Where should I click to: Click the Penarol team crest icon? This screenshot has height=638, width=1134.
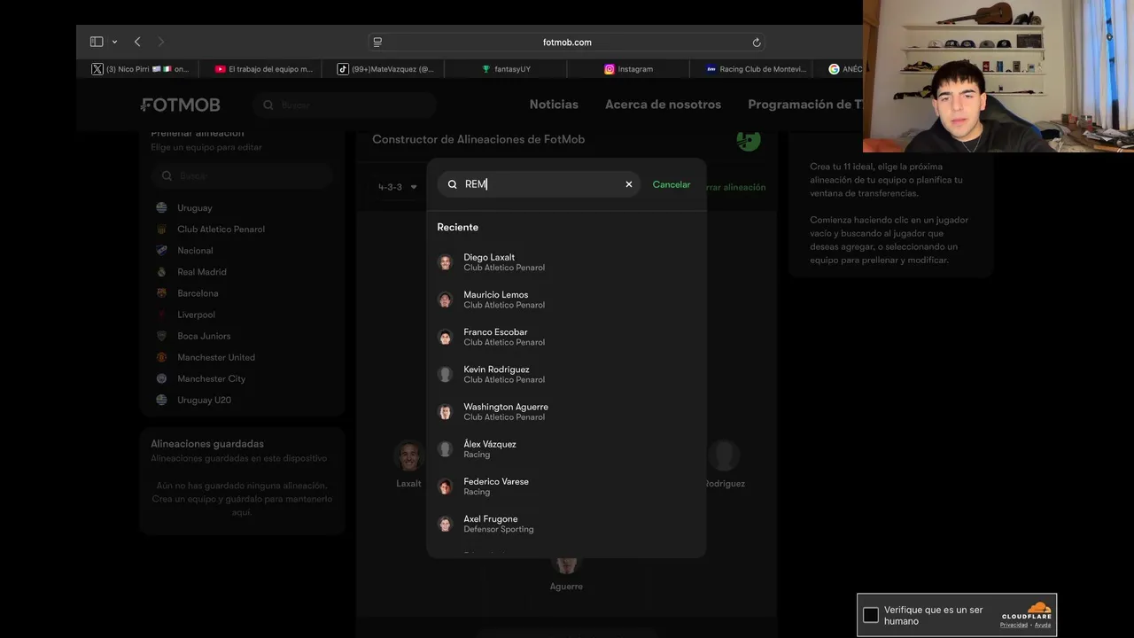coord(161,229)
